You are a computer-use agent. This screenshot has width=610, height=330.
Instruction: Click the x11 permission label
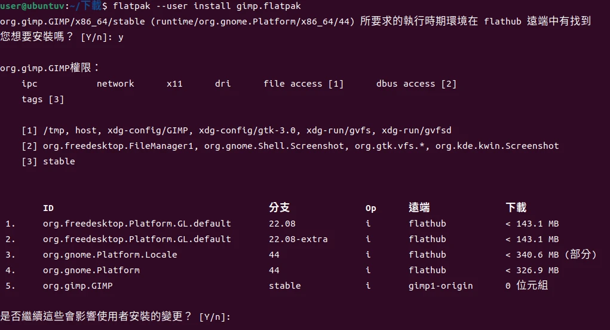coord(174,84)
